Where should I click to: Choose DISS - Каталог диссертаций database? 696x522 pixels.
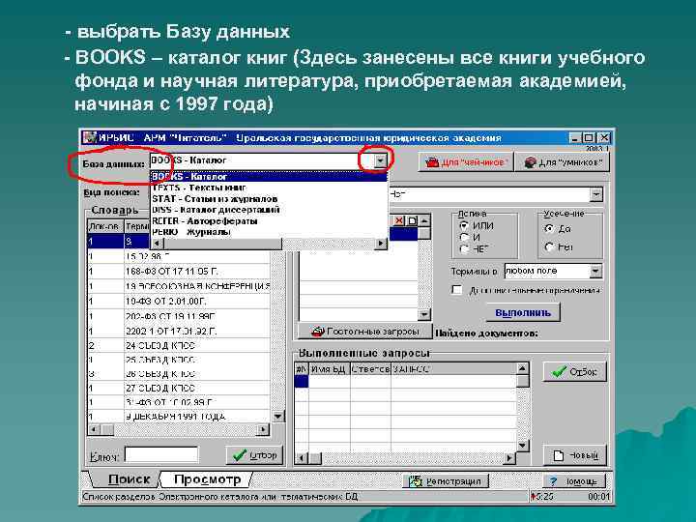(269, 210)
